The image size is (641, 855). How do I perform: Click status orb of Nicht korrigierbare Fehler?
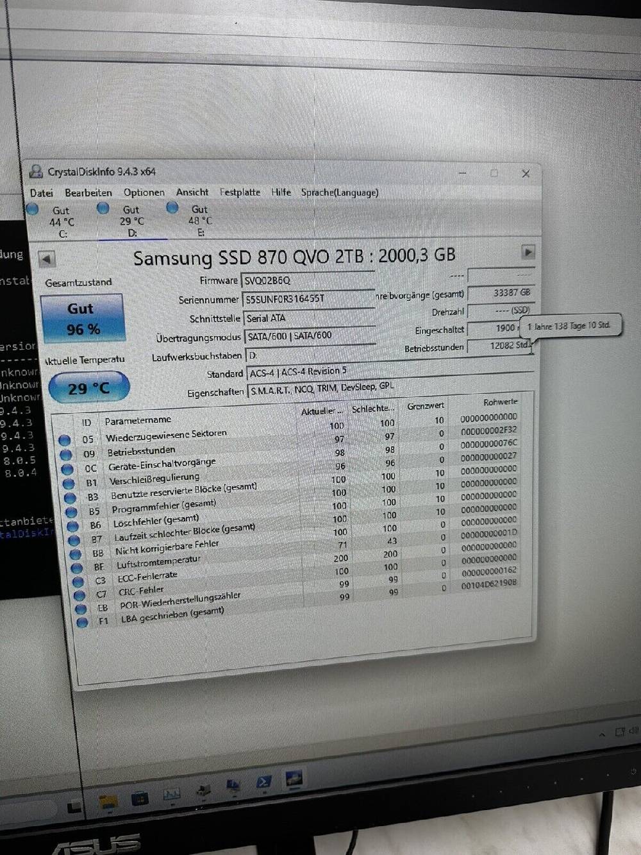pos(76,554)
